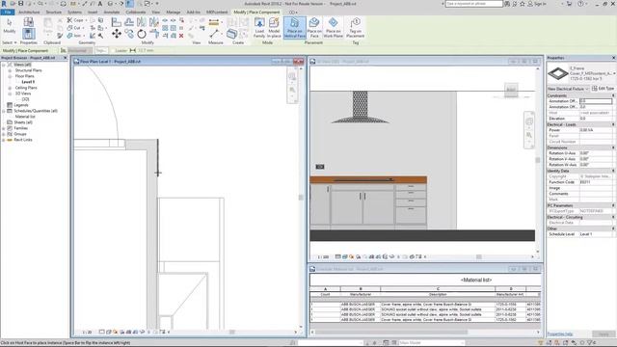Click the Create Similar icon

tap(231, 34)
